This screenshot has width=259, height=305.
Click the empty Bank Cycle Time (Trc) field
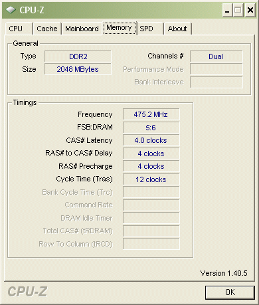[x=151, y=192]
